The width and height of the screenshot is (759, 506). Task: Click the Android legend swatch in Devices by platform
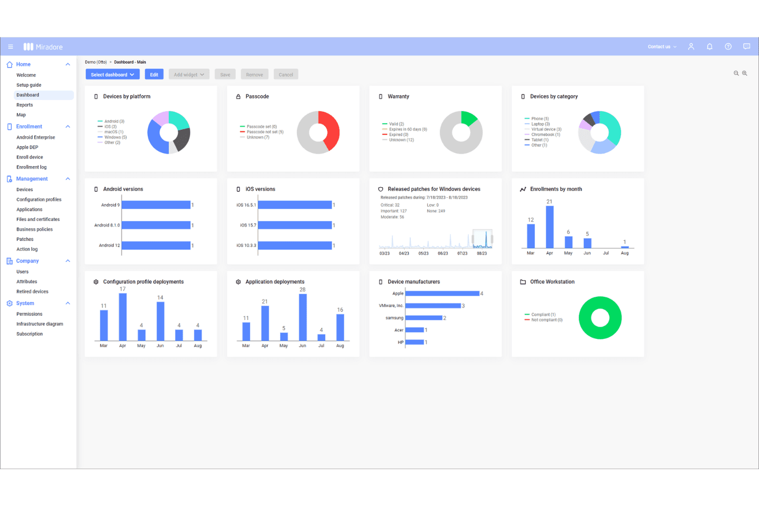point(100,122)
